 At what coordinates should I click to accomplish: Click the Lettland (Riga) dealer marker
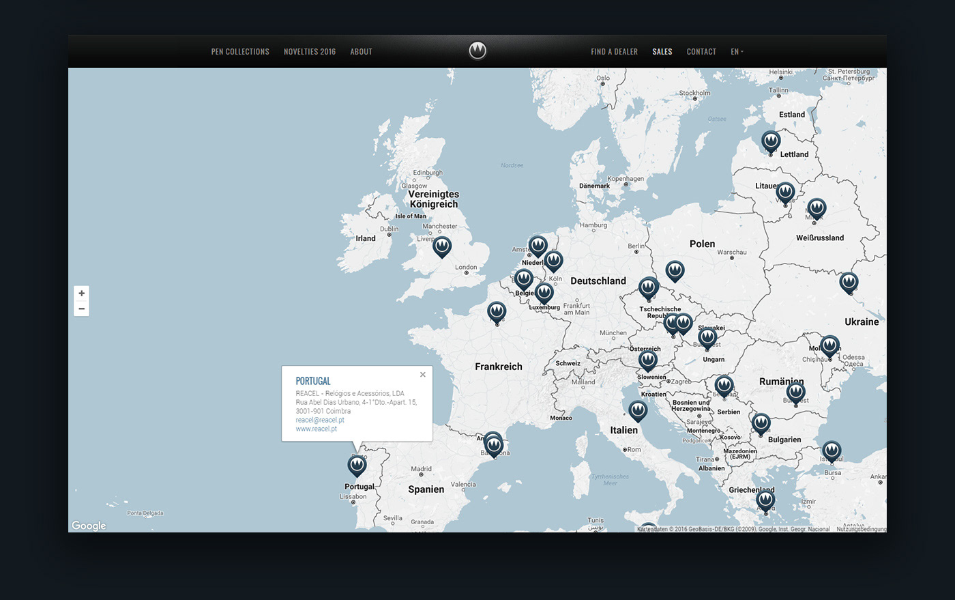pos(771,142)
